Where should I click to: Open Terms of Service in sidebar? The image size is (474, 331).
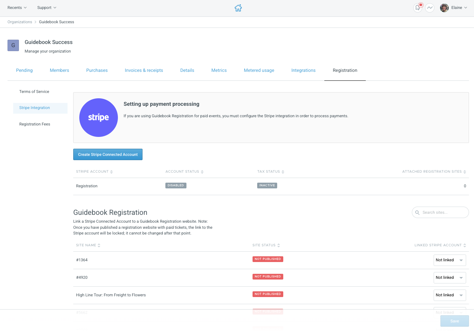click(34, 92)
